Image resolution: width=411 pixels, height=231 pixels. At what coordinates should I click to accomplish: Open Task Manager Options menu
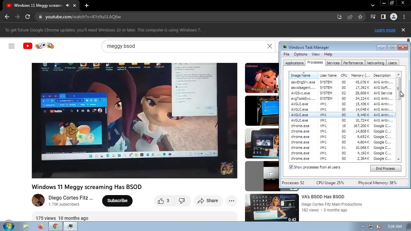pyautogui.click(x=301, y=54)
